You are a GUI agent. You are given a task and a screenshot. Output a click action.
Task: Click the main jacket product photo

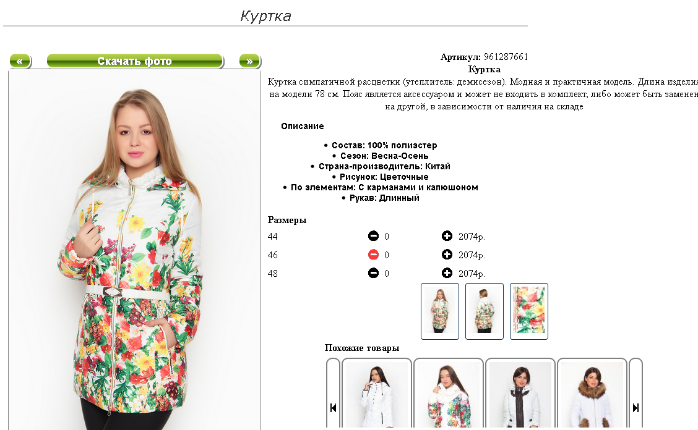click(x=134, y=250)
